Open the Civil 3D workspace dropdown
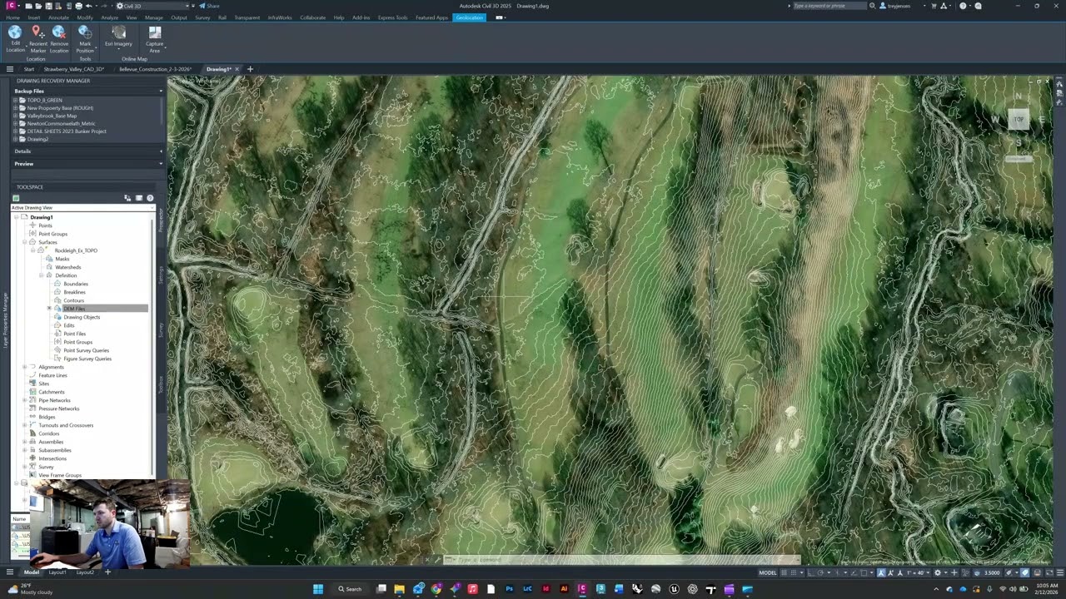Screen dimensions: 1066x599 pyautogui.click(x=154, y=6)
